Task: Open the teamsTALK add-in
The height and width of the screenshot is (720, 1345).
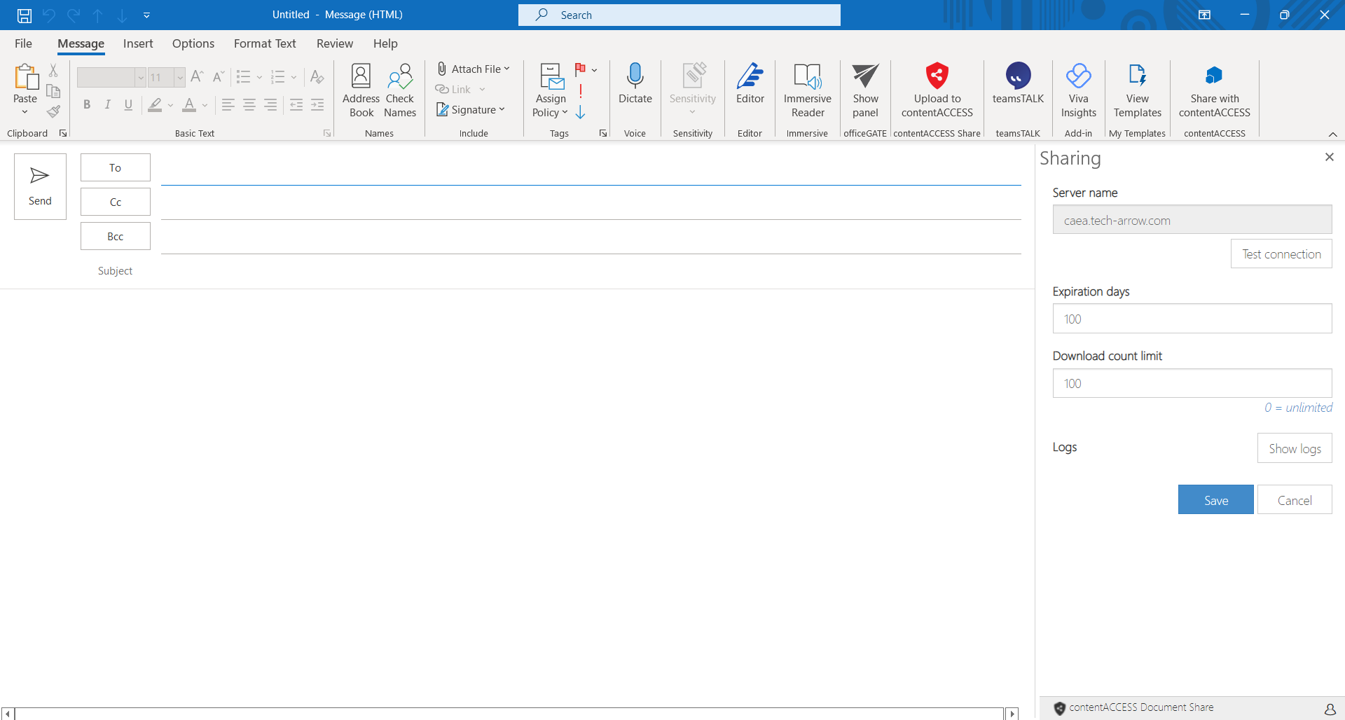Action: (x=1018, y=76)
